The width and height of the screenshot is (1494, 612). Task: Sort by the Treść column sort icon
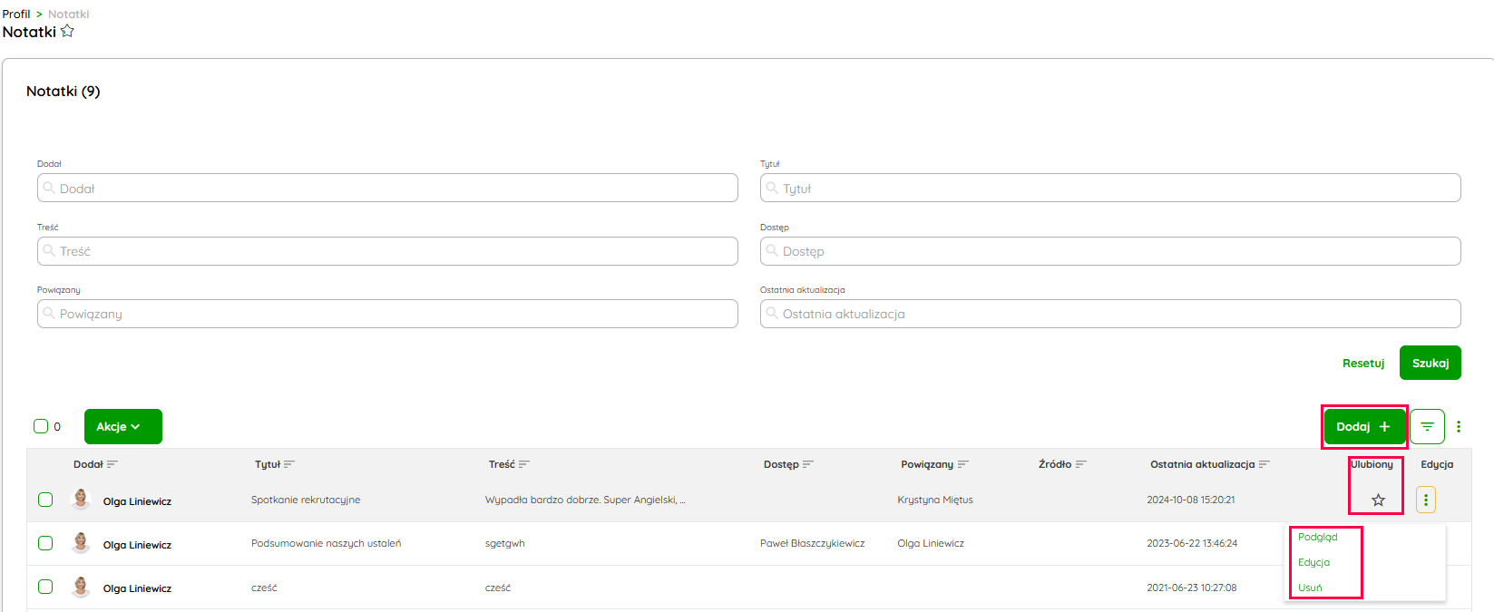[524, 464]
